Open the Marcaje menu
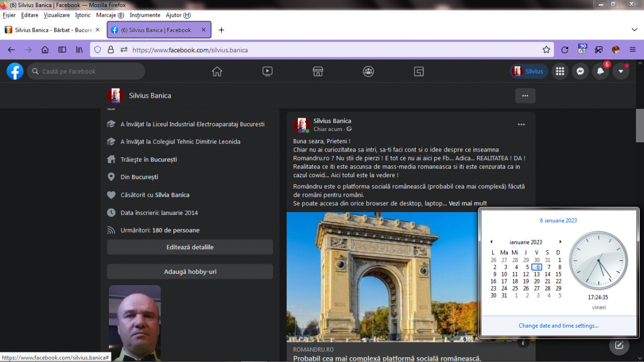The width and height of the screenshot is (644, 362). point(109,15)
